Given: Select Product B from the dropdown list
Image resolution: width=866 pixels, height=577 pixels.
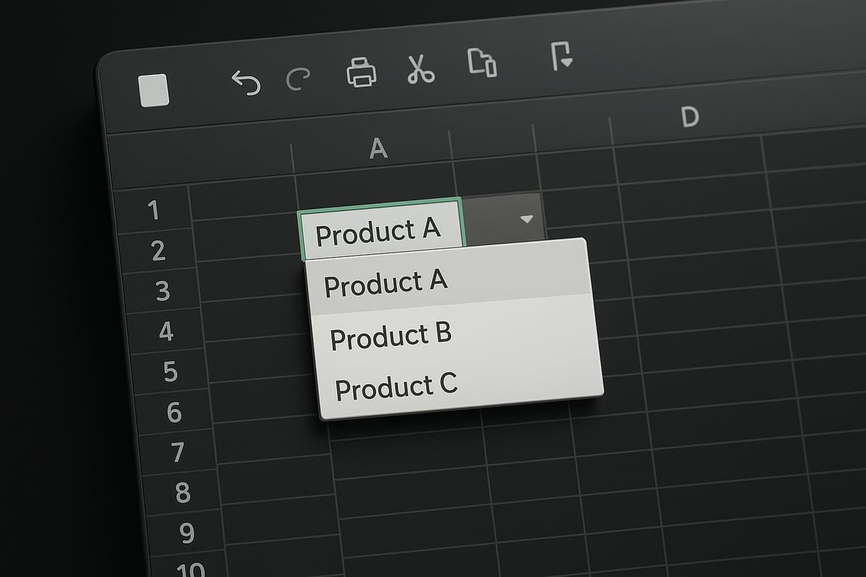Looking at the screenshot, I should click(390, 334).
